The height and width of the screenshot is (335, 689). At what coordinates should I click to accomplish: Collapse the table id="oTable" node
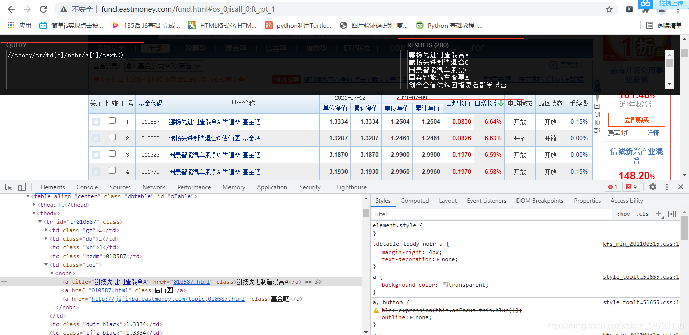coord(28,196)
